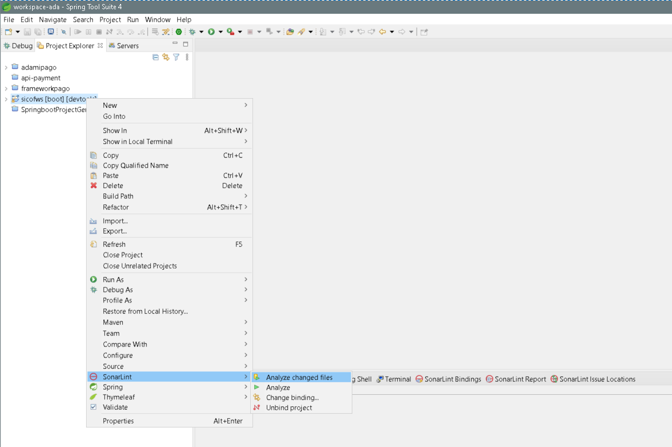The height and width of the screenshot is (447, 672).
Task: Click the back navigation arrow icon
Action: 382,32
